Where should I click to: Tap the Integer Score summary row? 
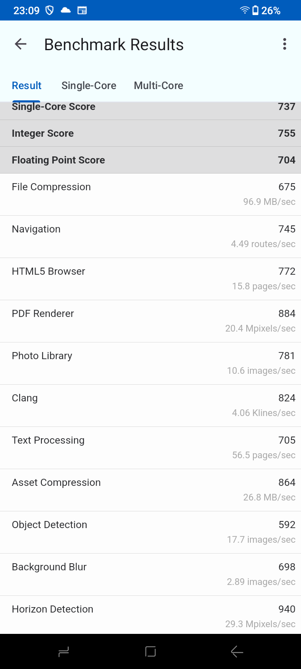coord(150,133)
